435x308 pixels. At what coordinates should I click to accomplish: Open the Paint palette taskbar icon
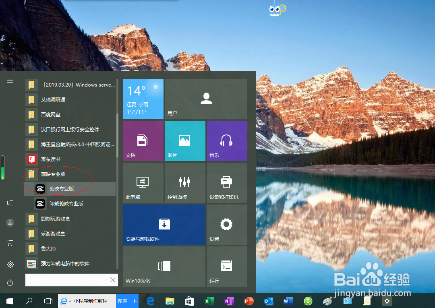pyautogui.click(x=327, y=301)
